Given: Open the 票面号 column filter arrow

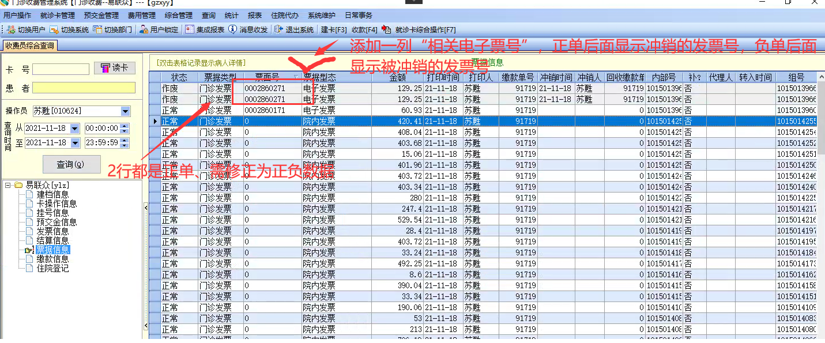Looking at the screenshot, I should point(296,77).
